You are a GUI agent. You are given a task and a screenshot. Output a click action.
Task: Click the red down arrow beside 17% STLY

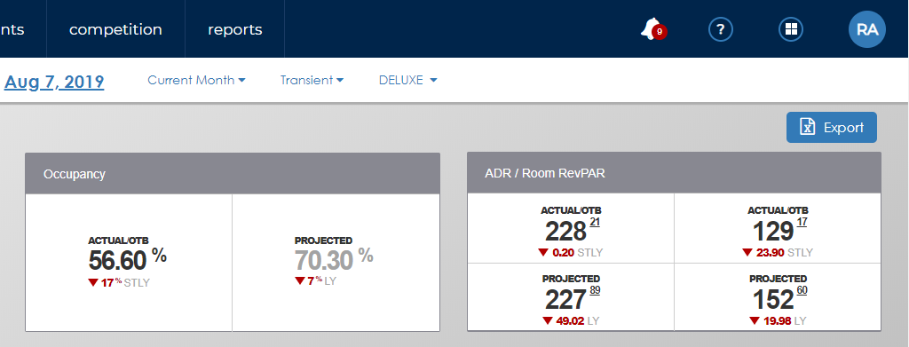92,283
